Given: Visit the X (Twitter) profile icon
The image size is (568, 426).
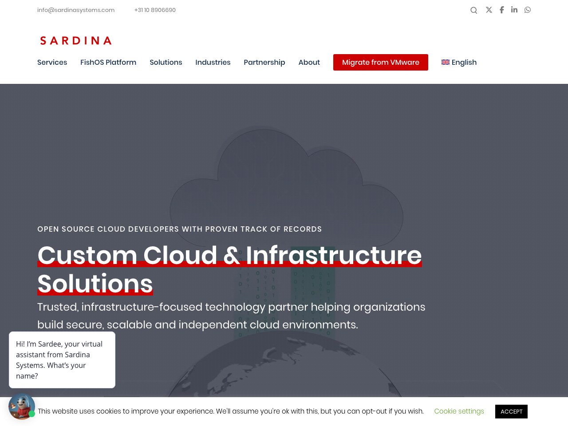Looking at the screenshot, I should (489, 10).
